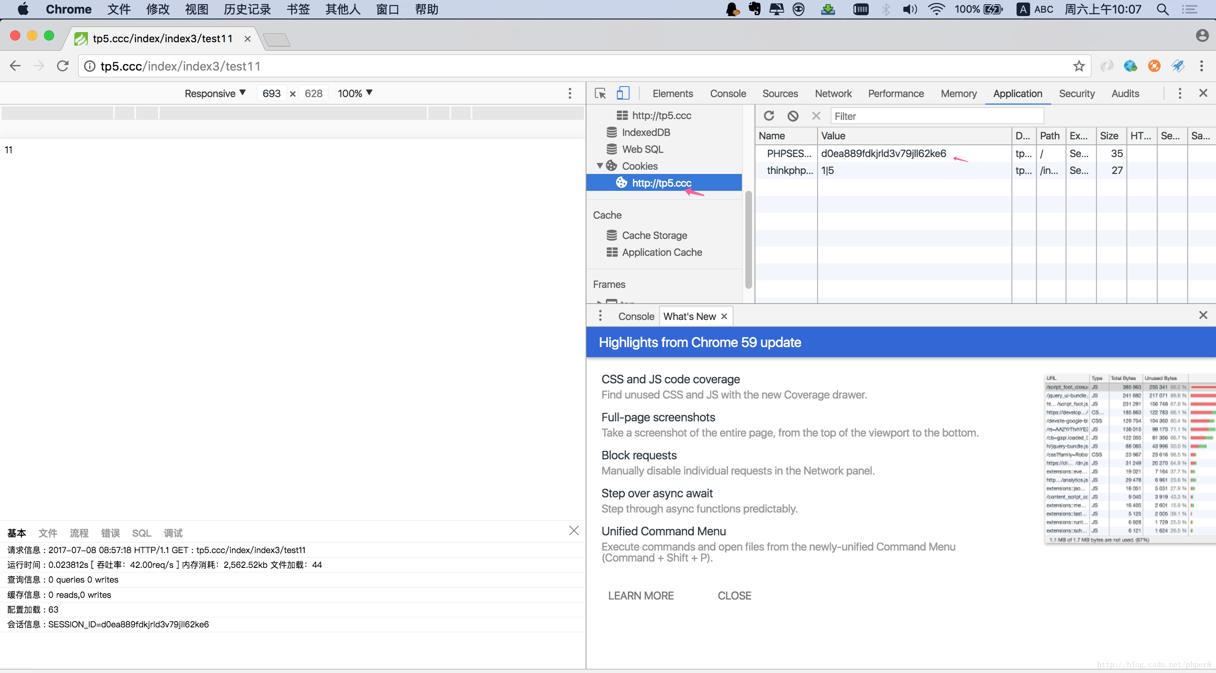Click the Network panel tab

(832, 93)
